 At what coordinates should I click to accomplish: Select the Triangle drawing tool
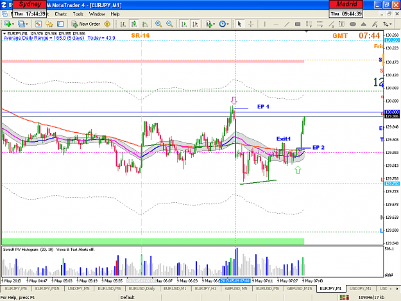pos(363,24)
